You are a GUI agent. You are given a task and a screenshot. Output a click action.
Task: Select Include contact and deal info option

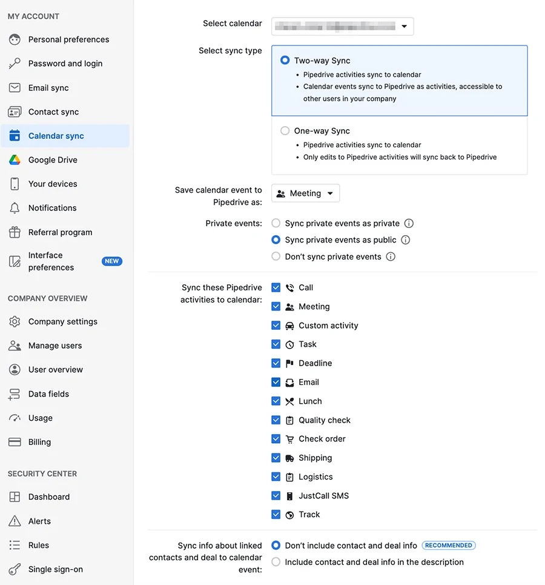276,562
